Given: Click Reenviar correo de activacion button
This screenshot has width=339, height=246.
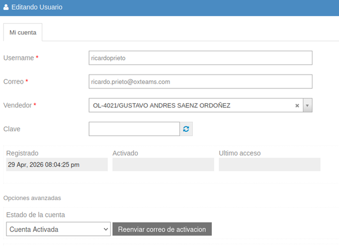Looking at the screenshot, I should click(x=162, y=229).
